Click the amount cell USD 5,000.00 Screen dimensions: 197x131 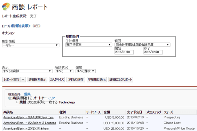(x=115, y=117)
